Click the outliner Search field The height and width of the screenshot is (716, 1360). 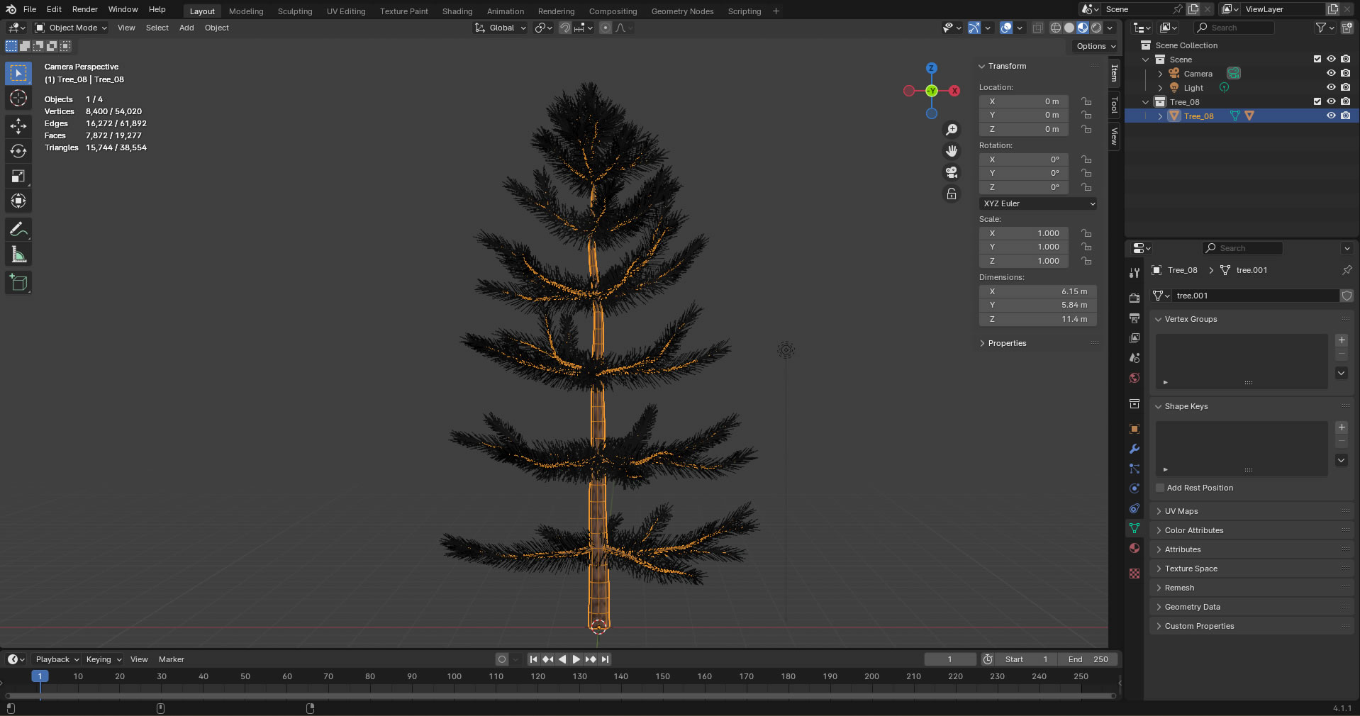(1234, 28)
